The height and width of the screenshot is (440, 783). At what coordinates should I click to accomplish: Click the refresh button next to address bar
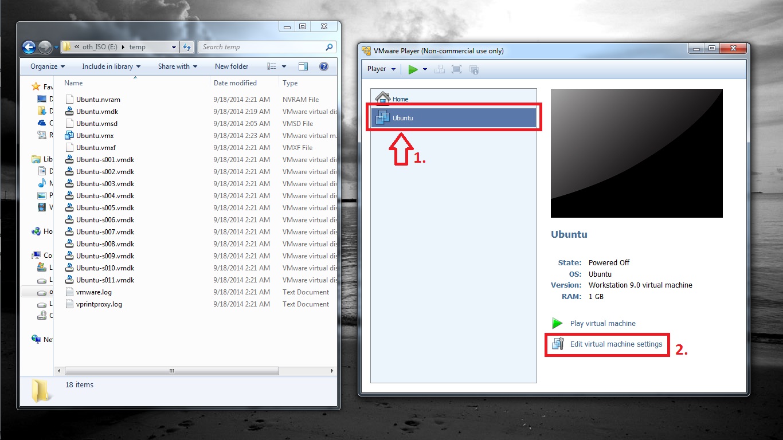coord(187,47)
